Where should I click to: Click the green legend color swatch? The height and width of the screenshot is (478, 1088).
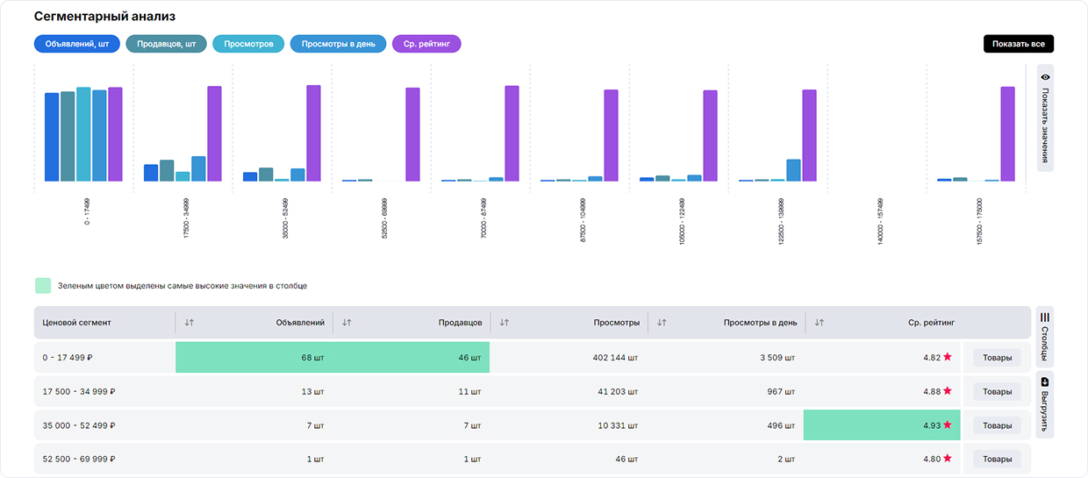click(43, 286)
